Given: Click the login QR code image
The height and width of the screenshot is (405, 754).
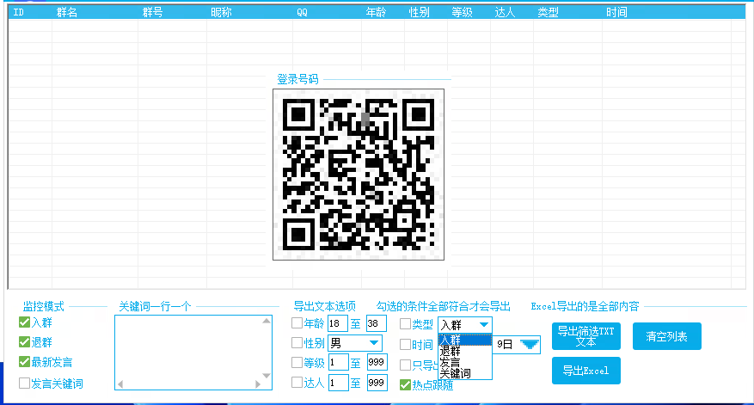Looking at the screenshot, I should point(359,173).
